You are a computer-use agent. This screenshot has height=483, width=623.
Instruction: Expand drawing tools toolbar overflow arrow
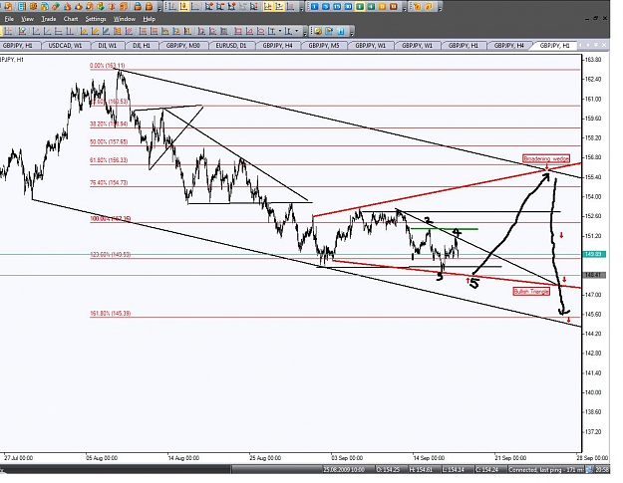tap(305, 33)
